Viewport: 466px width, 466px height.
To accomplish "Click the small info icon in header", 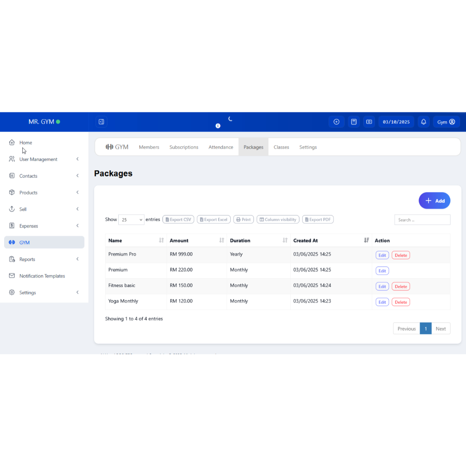I will pos(218,126).
